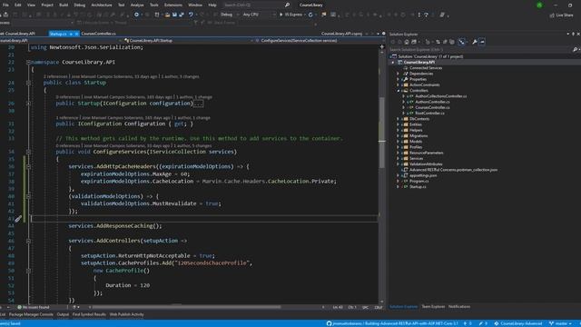581x327 pixels.
Task: Select appsettings.json in Solution Explorer
Action: [423, 175]
